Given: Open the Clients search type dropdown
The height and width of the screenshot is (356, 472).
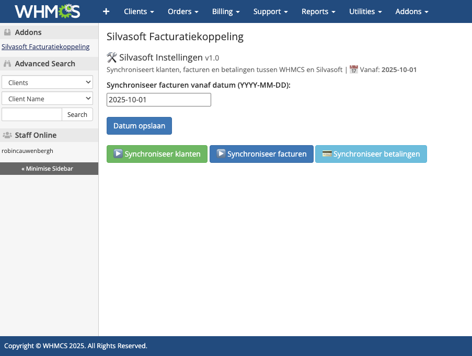Looking at the screenshot, I should tap(47, 82).
